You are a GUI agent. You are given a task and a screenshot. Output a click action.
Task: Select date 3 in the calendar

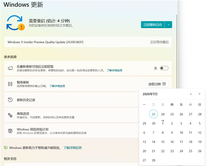point(181,123)
